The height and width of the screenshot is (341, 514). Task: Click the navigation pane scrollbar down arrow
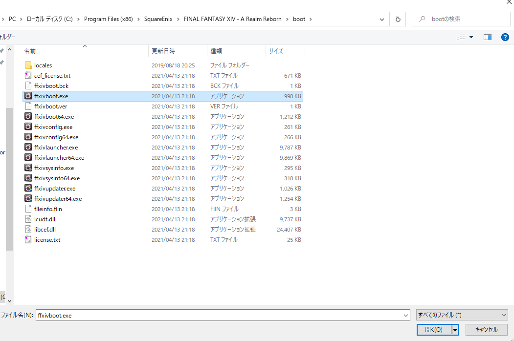9,300
